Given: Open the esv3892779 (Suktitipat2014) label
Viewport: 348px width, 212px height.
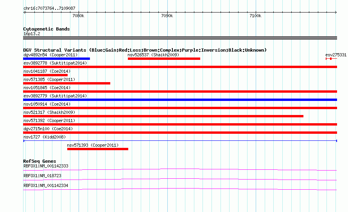Looking at the screenshot, I should [55, 96].
